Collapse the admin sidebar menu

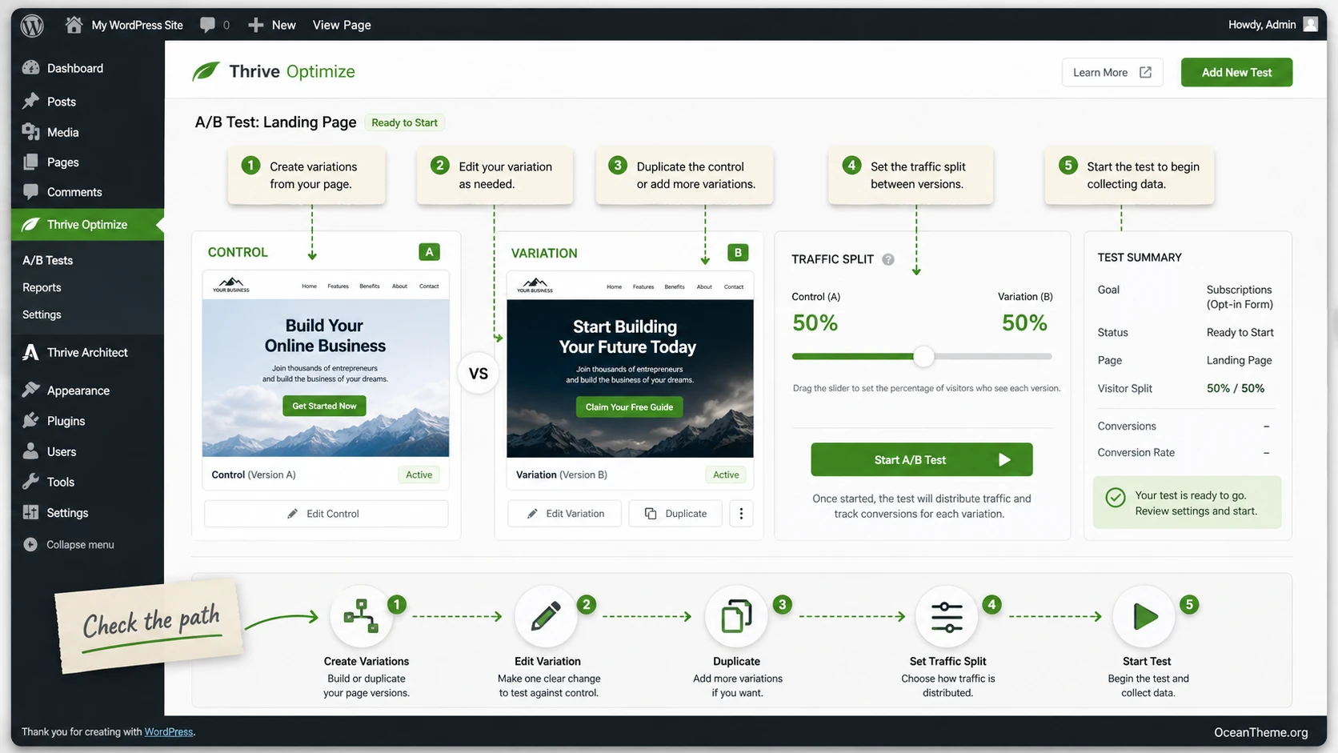tap(69, 544)
